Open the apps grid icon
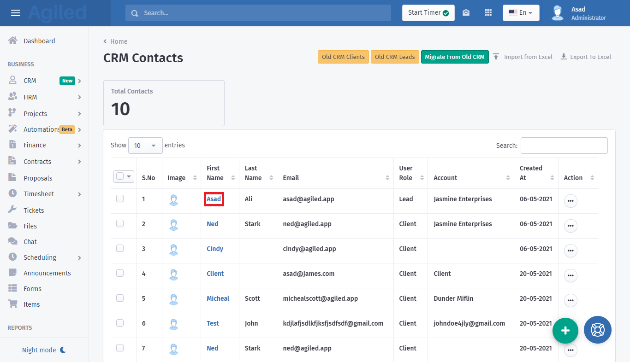Image resolution: width=630 pixels, height=362 pixels. click(x=488, y=13)
